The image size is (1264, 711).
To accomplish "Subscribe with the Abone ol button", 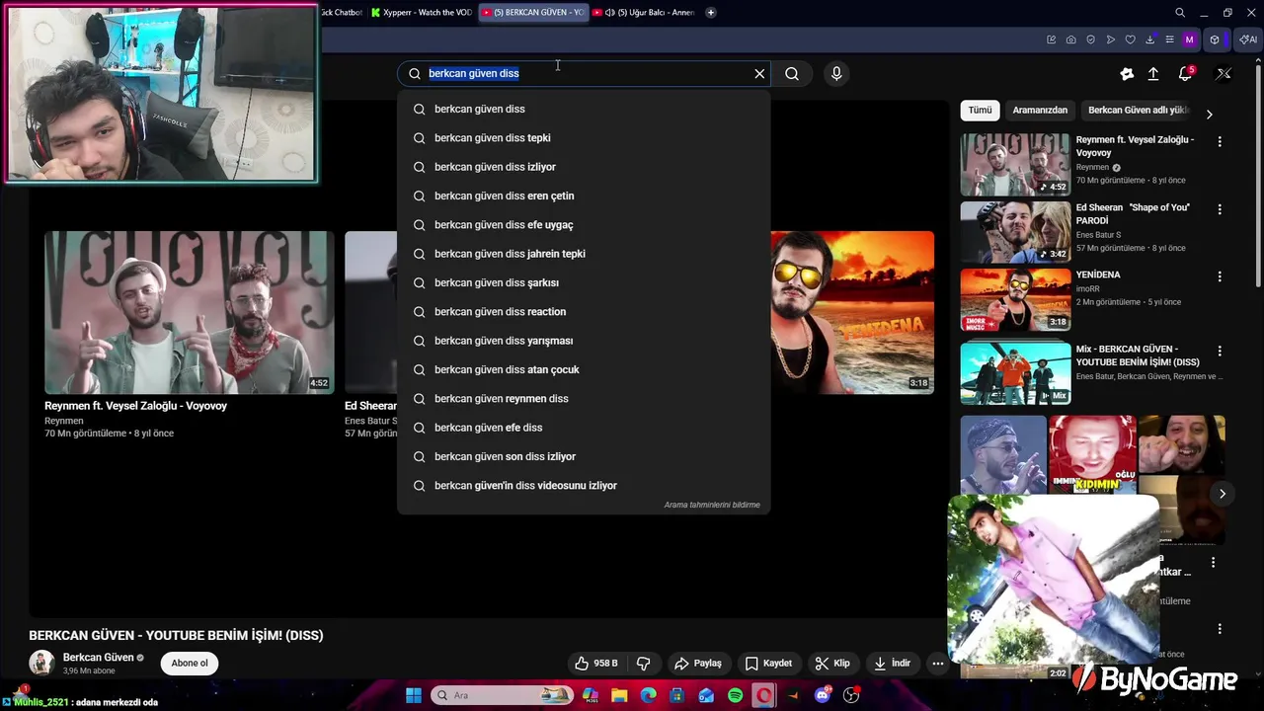I will [x=190, y=664].
